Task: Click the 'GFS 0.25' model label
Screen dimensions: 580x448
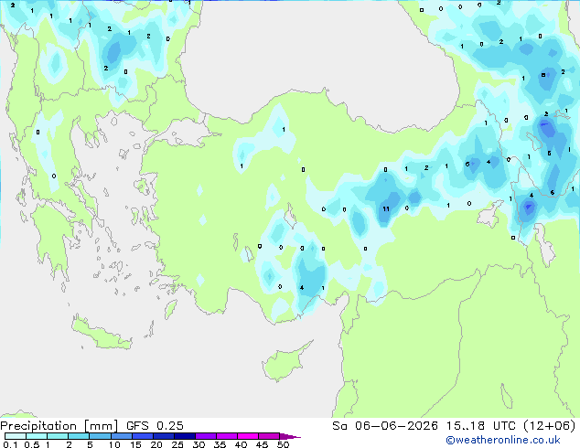Action: [155, 426]
